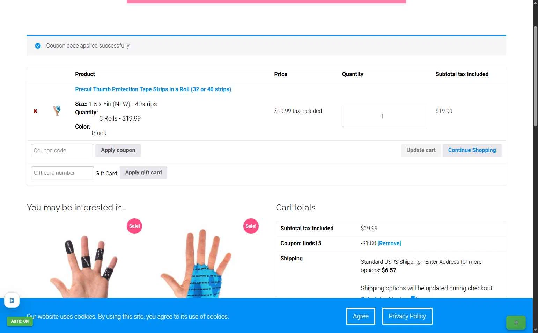Image resolution: width=538 pixels, height=333 pixels.
Task: Remove the thumb tape item with the red X
Action: click(x=35, y=111)
